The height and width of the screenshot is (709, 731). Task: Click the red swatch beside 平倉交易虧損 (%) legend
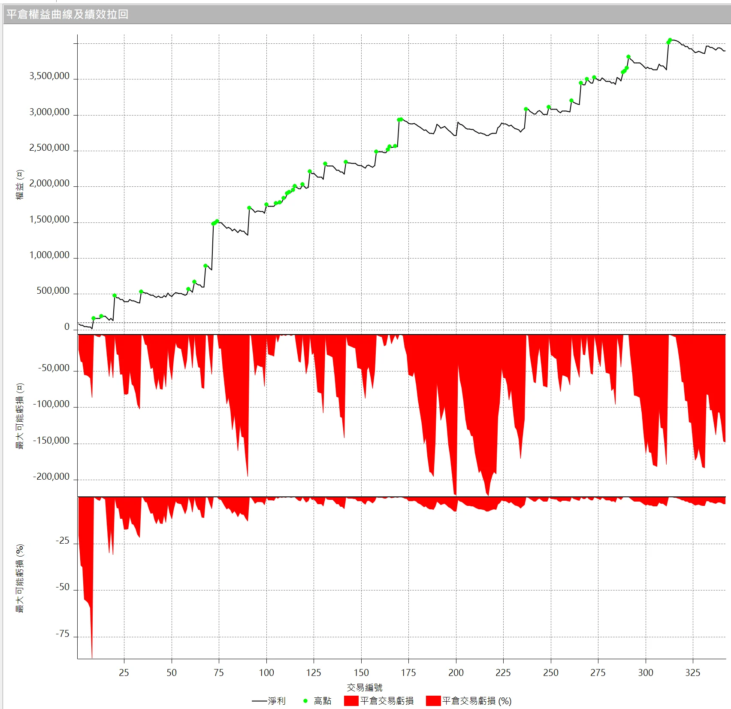click(433, 701)
